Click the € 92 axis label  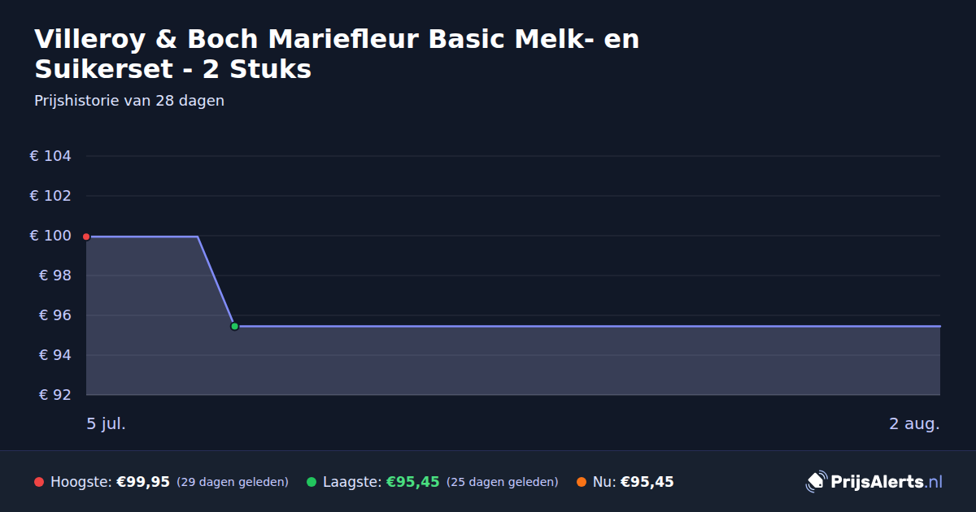click(x=55, y=395)
